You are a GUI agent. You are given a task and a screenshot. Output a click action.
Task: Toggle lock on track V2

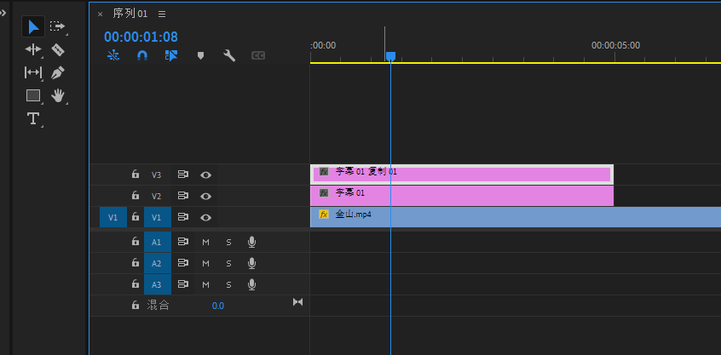click(135, 196)
